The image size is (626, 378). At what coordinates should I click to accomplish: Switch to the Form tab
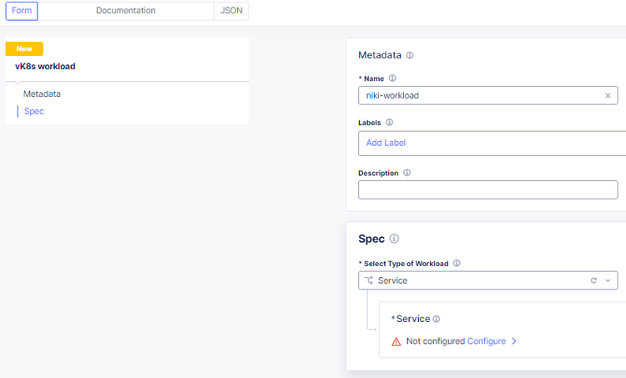[22, 11]
